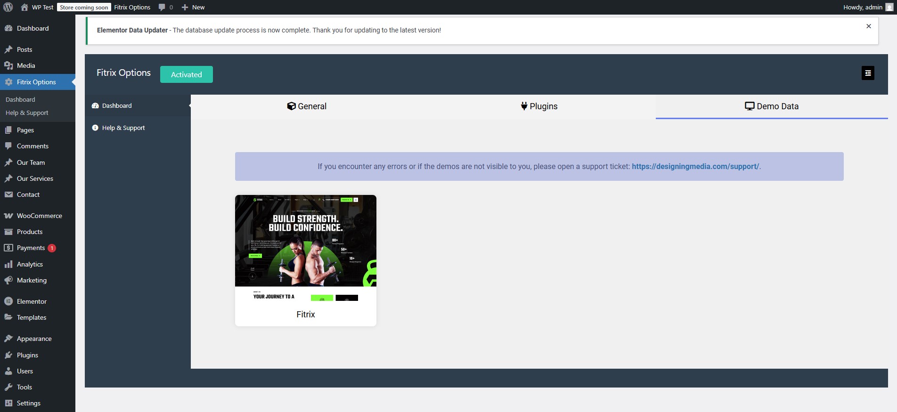Click the WordPress logo icon
The image size is (897, 412).
[x=8, y=7]
